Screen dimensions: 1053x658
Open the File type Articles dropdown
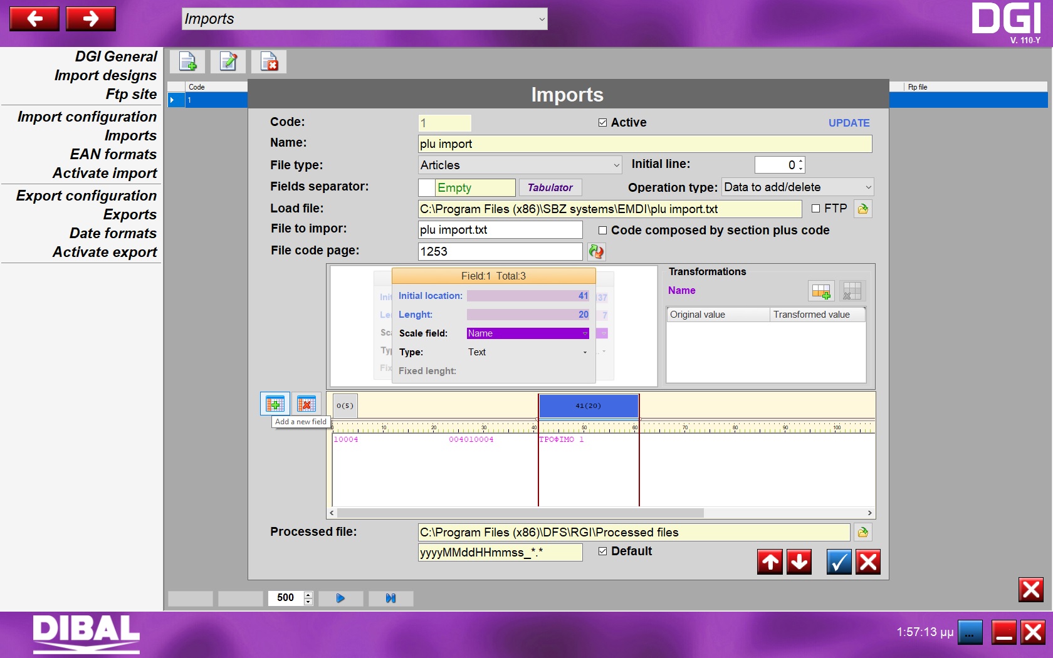pyautogui.click(x=520, y=165)
